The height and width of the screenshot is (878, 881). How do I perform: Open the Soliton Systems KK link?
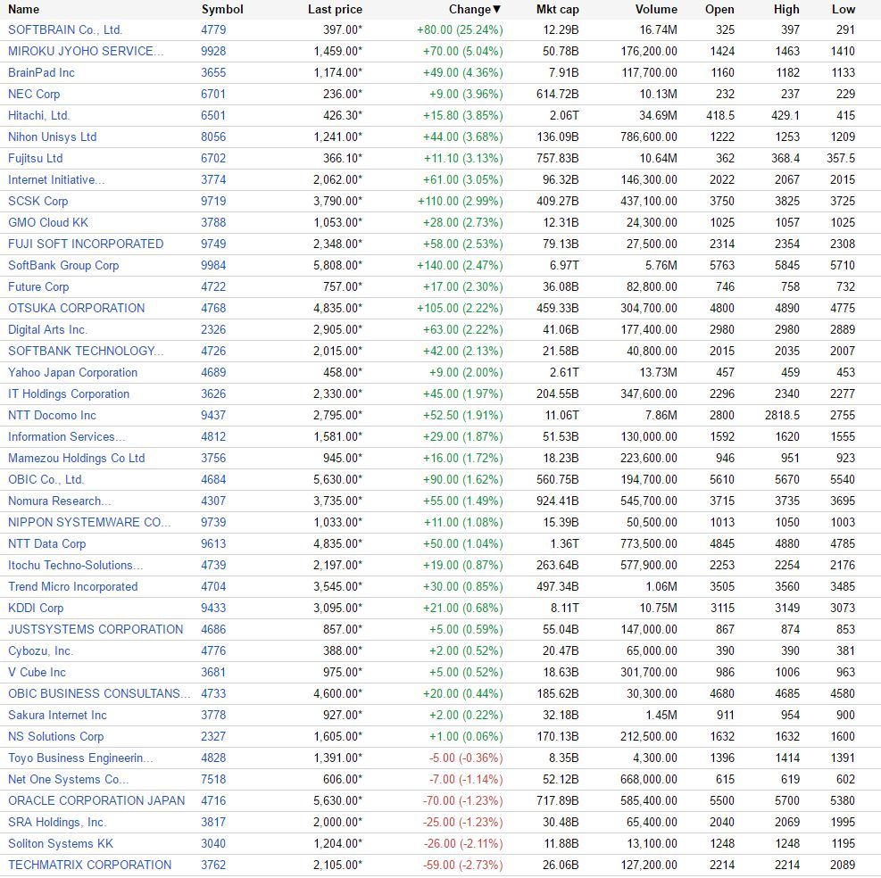tap(60, 843)
